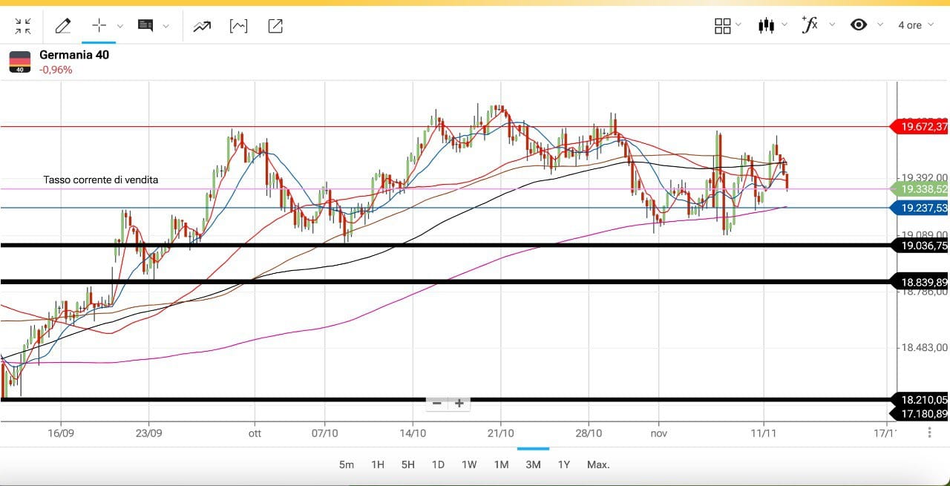This screenshot has height=486, width=950.
Task: Click the collapse fullscreen arrows icon
Action: (x=23, y=26)
